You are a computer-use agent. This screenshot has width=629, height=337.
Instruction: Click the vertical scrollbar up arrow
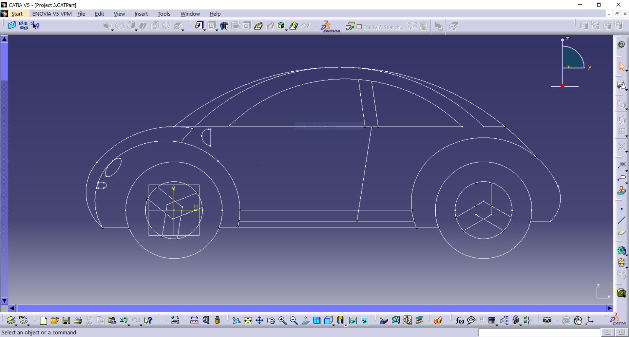4,39
